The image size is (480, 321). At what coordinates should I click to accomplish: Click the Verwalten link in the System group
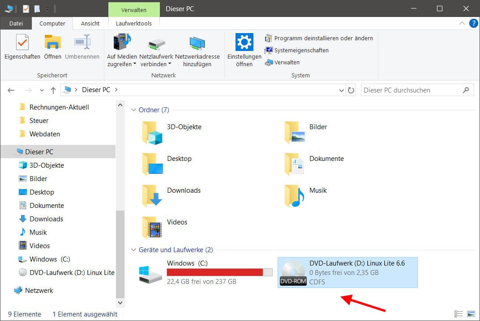[x=286, y=62]
